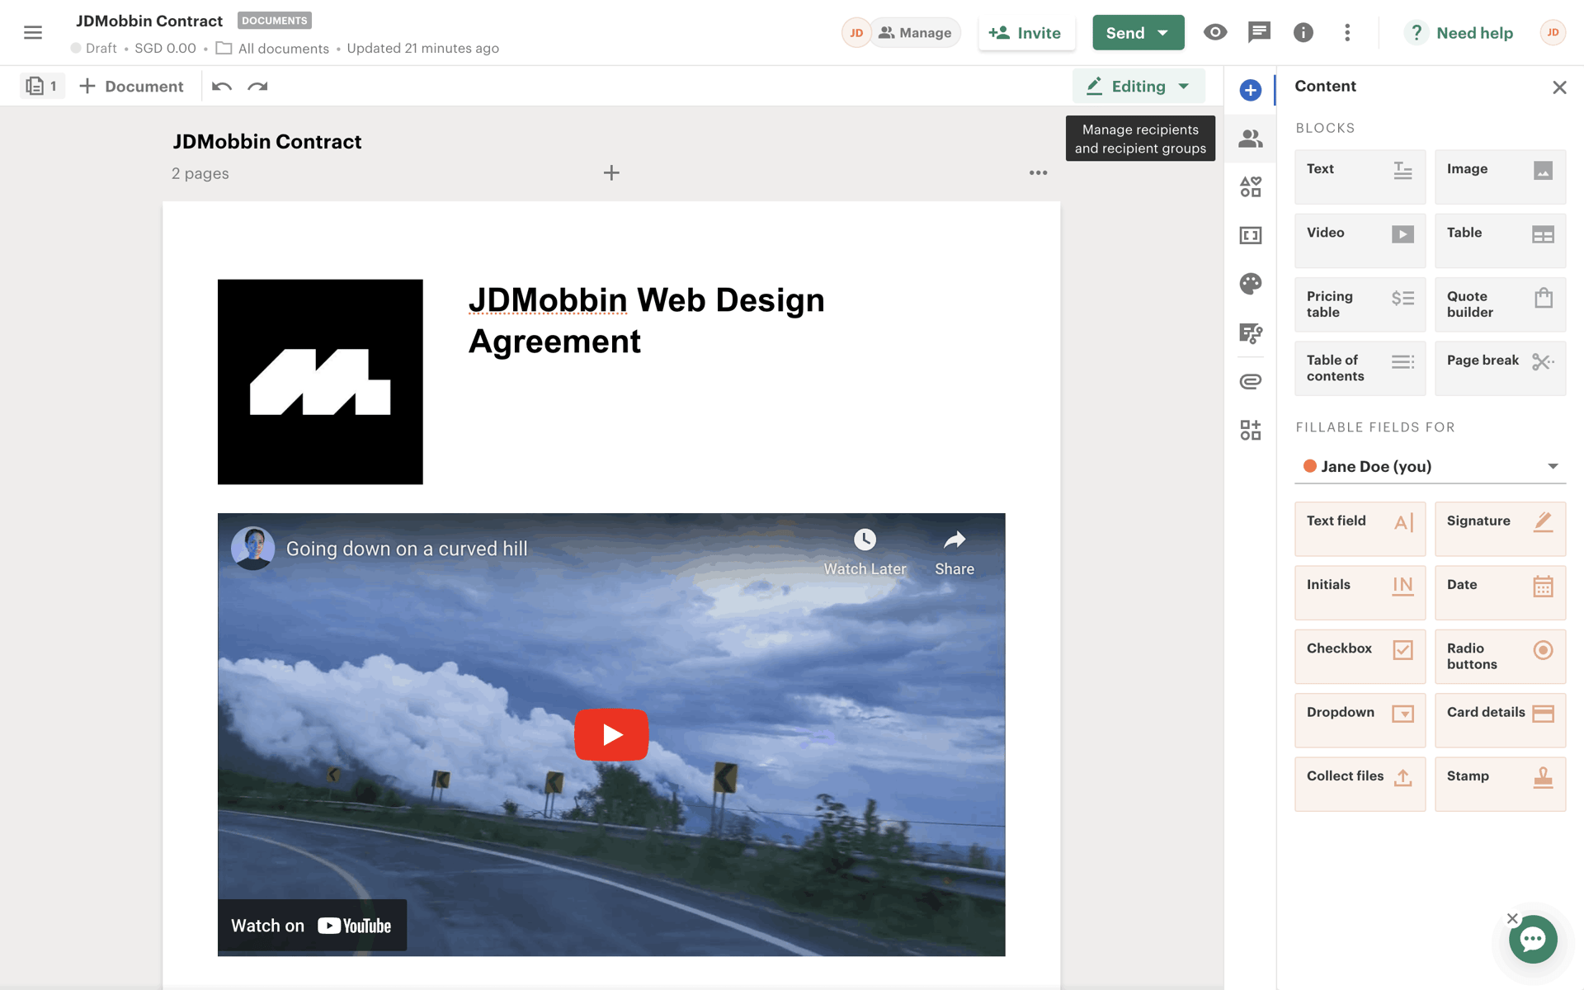Close the Content panel

tap(1559, 87)
